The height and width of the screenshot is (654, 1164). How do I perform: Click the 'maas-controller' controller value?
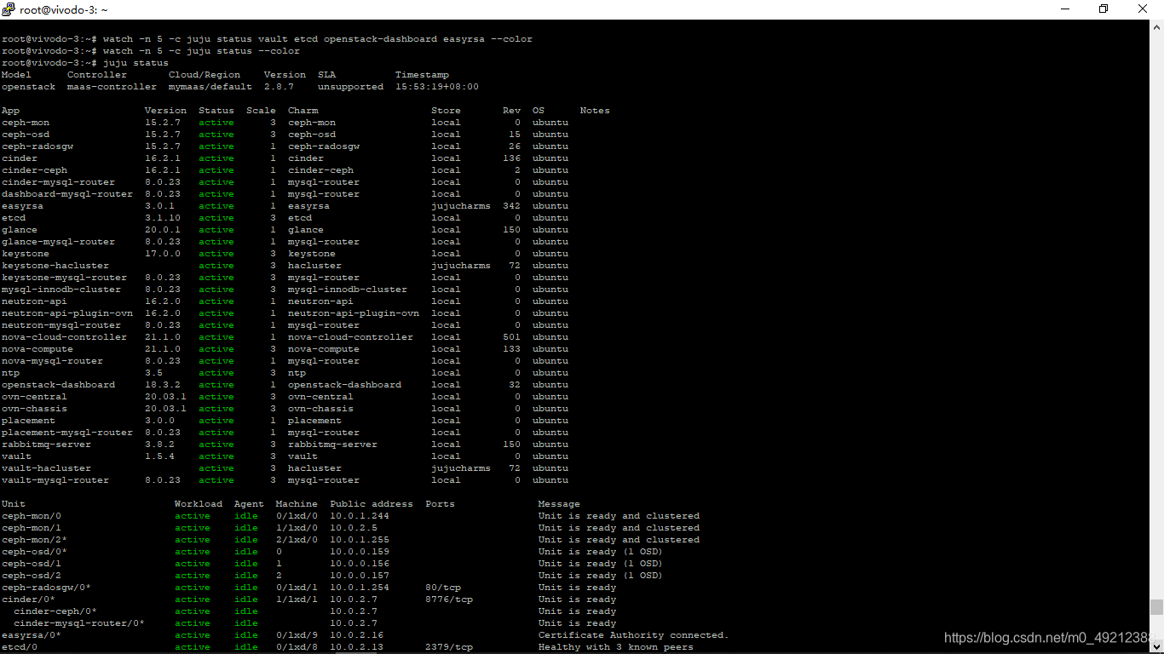point(112,87)
